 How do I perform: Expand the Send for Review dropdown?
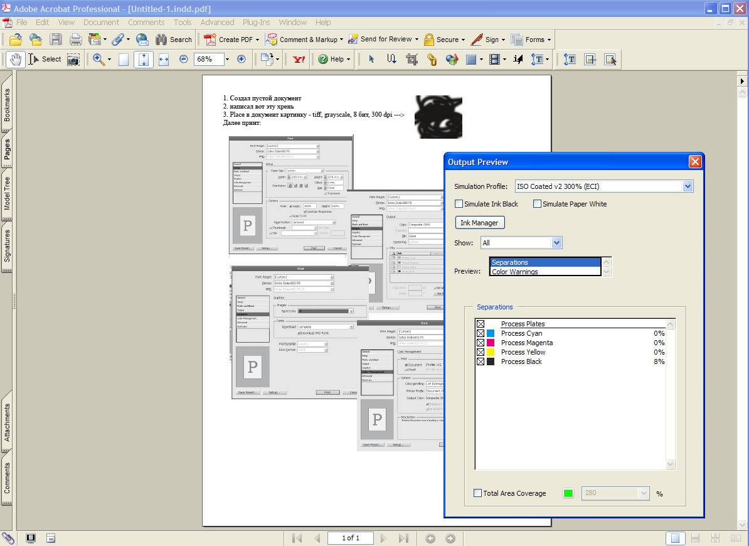(x=417, y=40)
